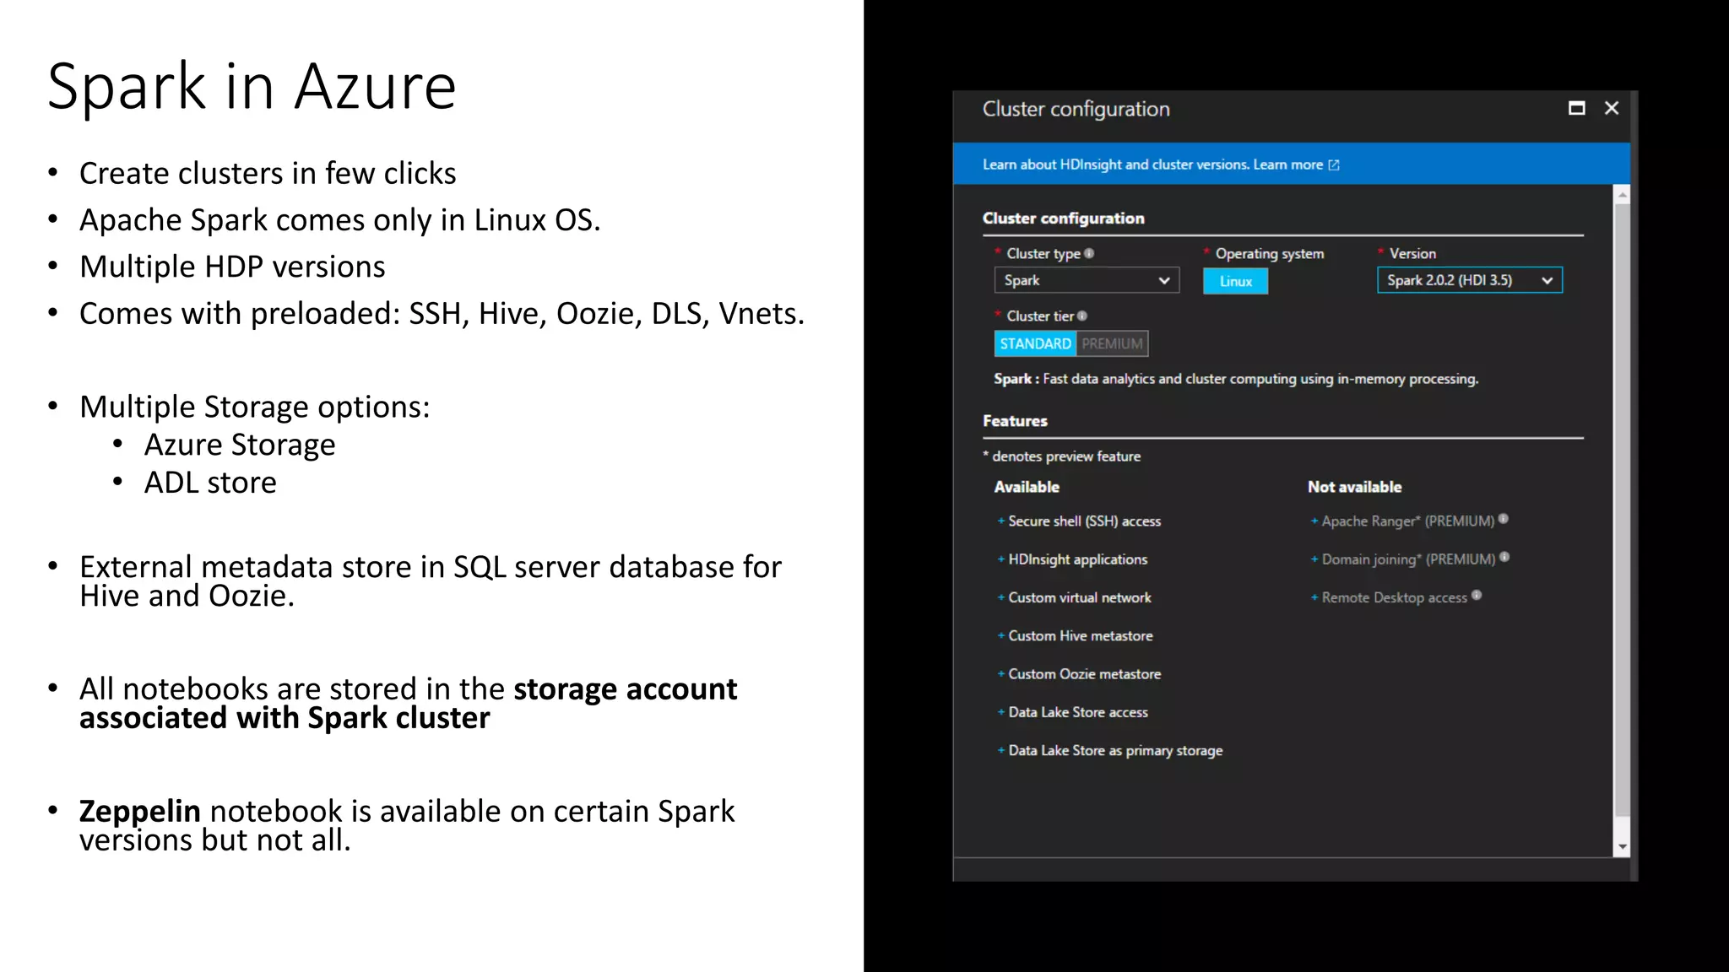Click the blade vertical scrollbar thumb
The image size is (1729, 972).
(1622, 510)
